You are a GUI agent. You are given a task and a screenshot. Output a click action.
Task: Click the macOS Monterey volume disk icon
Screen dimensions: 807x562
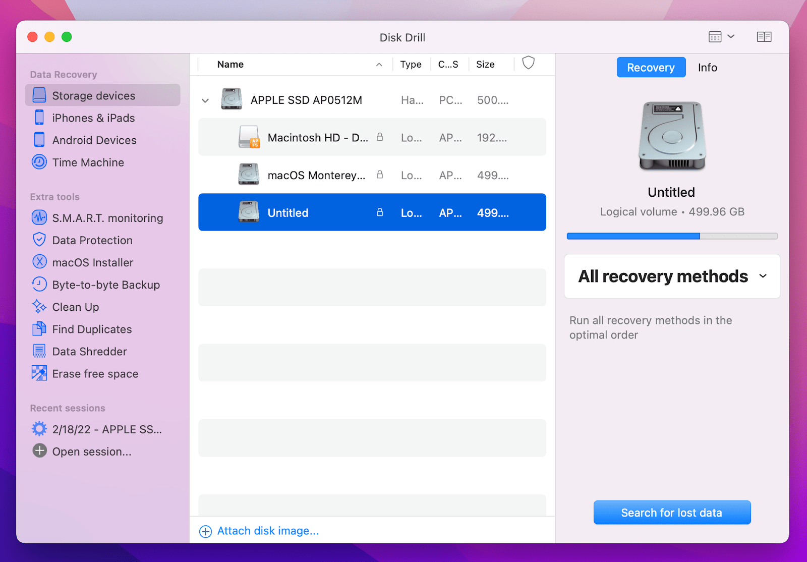pyautogui.click(x=249, y=174)
